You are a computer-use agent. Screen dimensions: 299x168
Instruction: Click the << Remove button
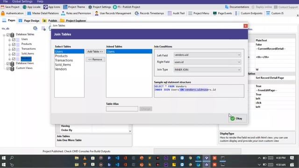tap(95, 59)
